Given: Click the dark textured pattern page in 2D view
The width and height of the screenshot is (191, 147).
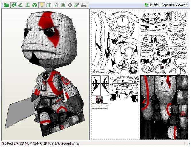Looking at the screenshot, I should pos(164,107).
